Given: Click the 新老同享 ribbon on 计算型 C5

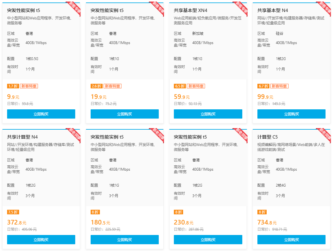Looking at the screenshot, I should coord(324,135).
